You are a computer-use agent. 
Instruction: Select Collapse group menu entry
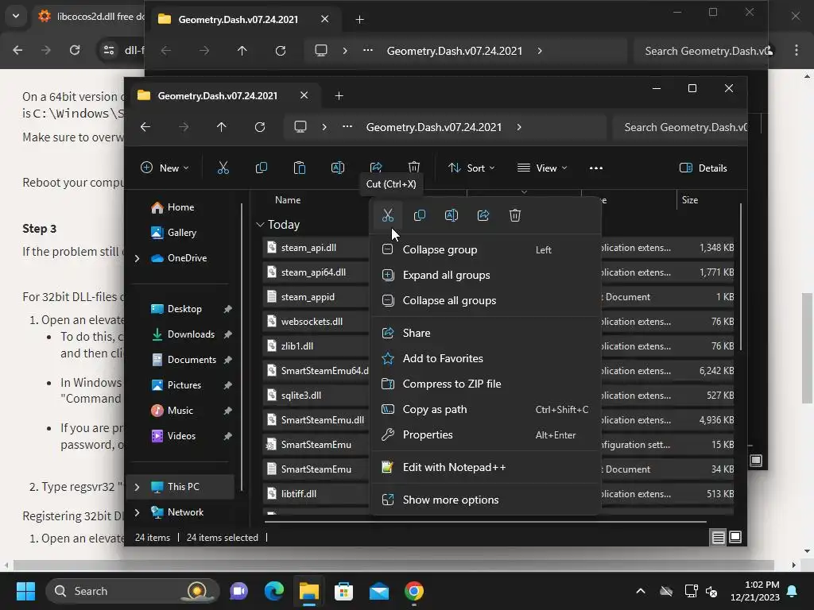(486, 249)
